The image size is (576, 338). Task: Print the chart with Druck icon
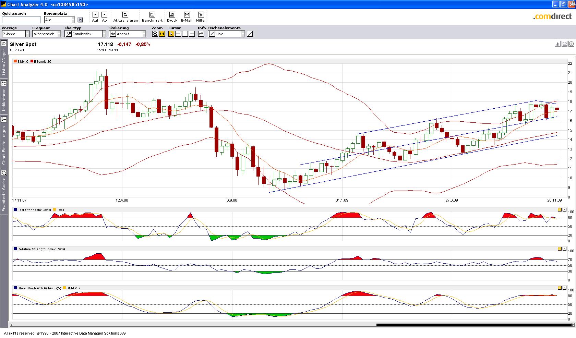pos(172,15)
